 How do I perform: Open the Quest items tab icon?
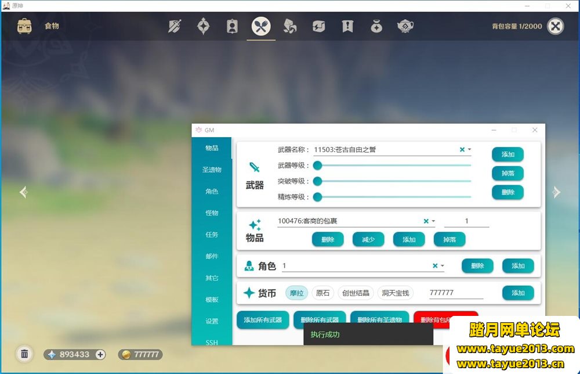coord(347,26)
